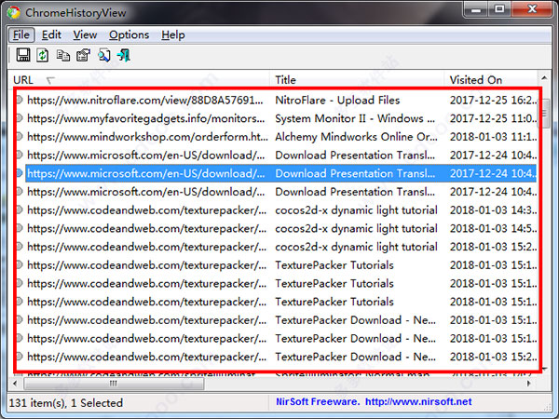
Task: Click the '2018-01-03 14:5' visited date
Action: (x=493, y=228)
